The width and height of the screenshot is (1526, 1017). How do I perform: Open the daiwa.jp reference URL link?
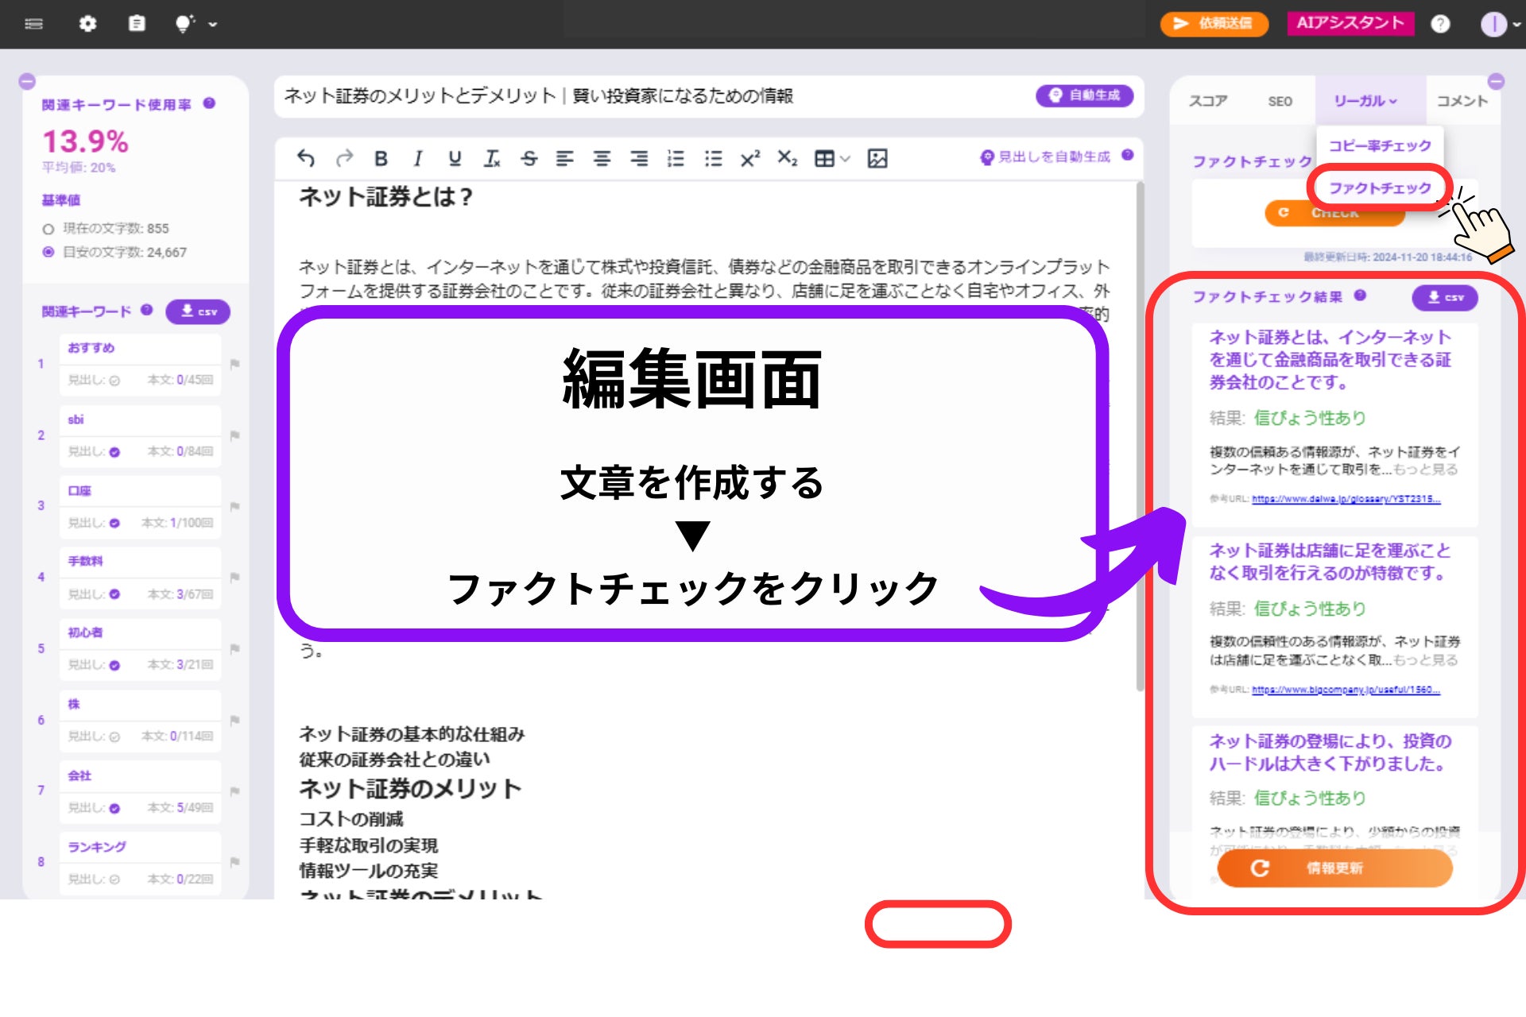pyautogui.click(x=1345, y=499)
